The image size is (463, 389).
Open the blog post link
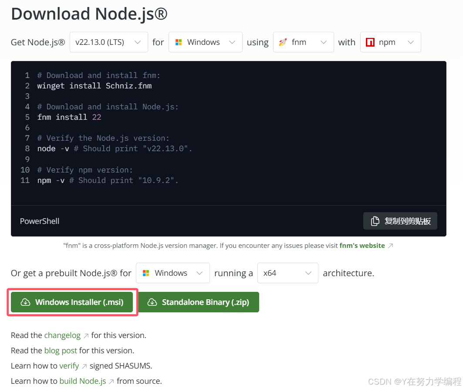61,351
